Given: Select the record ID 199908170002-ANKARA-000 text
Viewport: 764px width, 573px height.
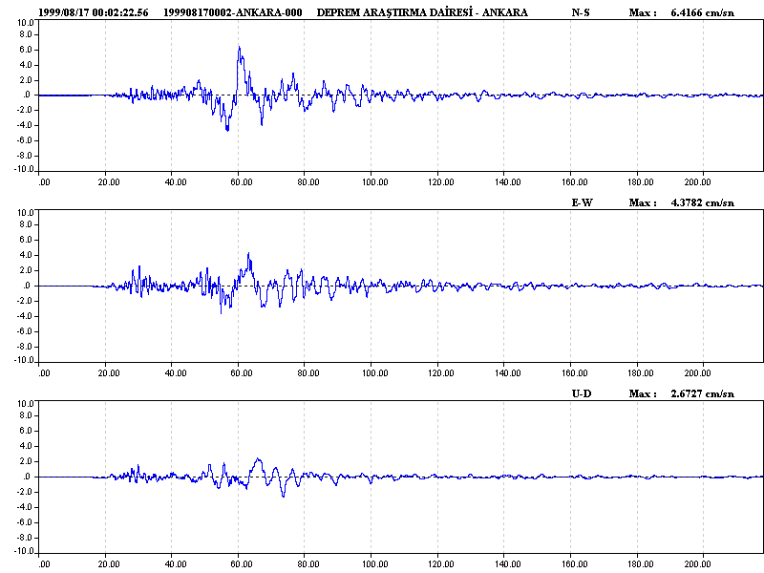Looking at the screenshot, I should pyautogui.click(x=233, y=11).
